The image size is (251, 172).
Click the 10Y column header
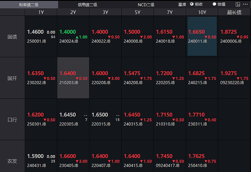click(x=202, y=12)
